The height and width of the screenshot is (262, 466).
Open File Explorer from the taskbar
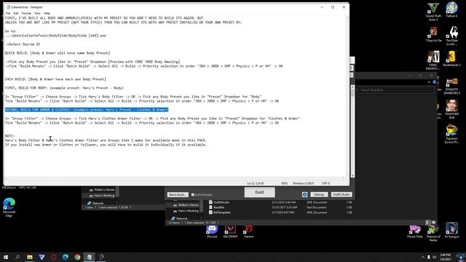[30, 257]
